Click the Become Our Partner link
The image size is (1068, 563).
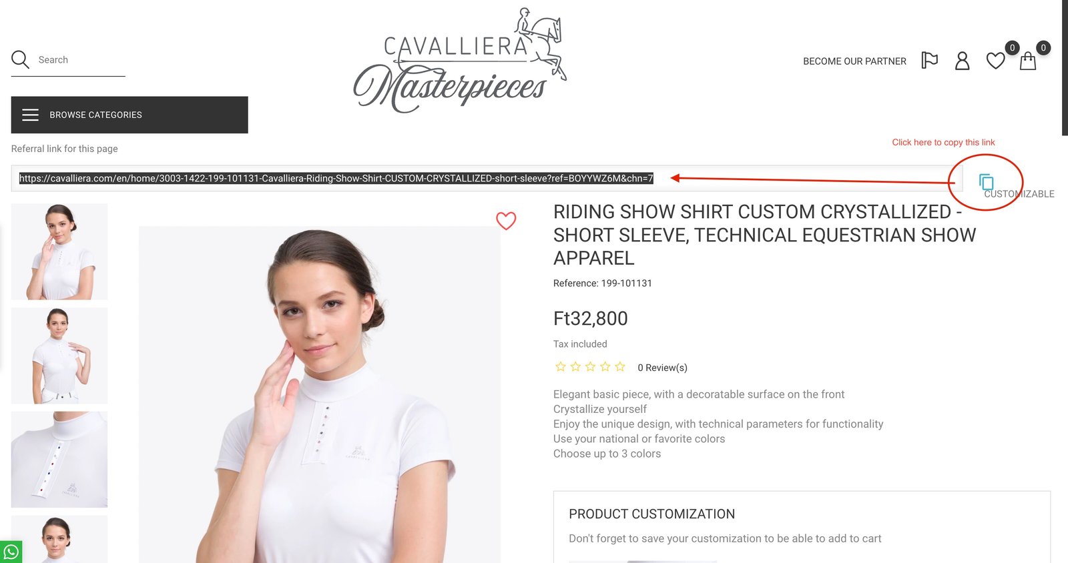(x=854, y=61)
